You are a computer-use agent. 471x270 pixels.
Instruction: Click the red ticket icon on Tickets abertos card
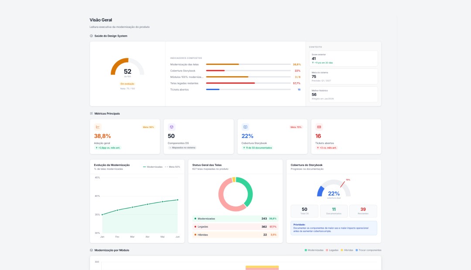pos(319,127)
